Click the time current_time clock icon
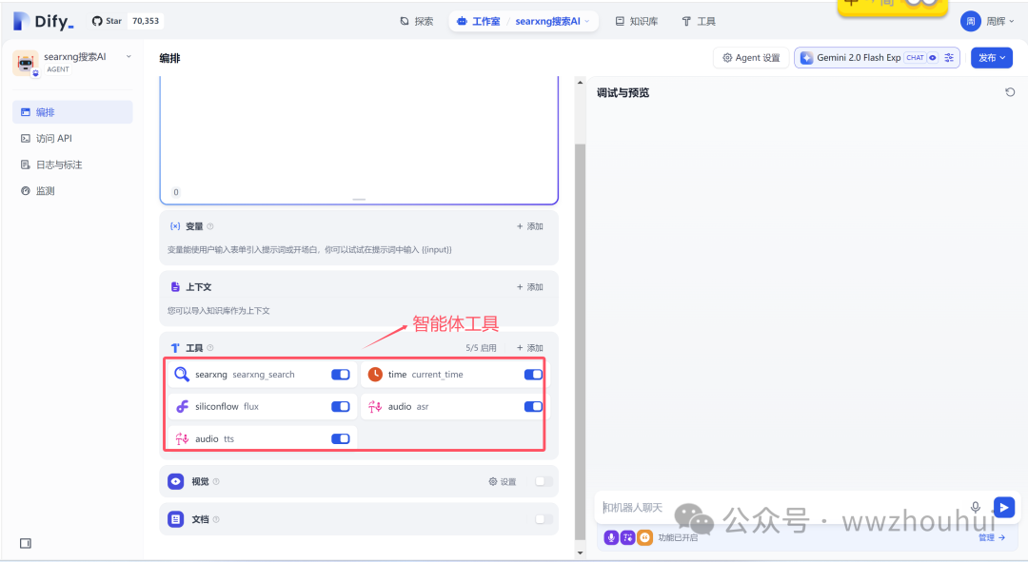Screen dimensions: 1028x562 pos(375,375)
